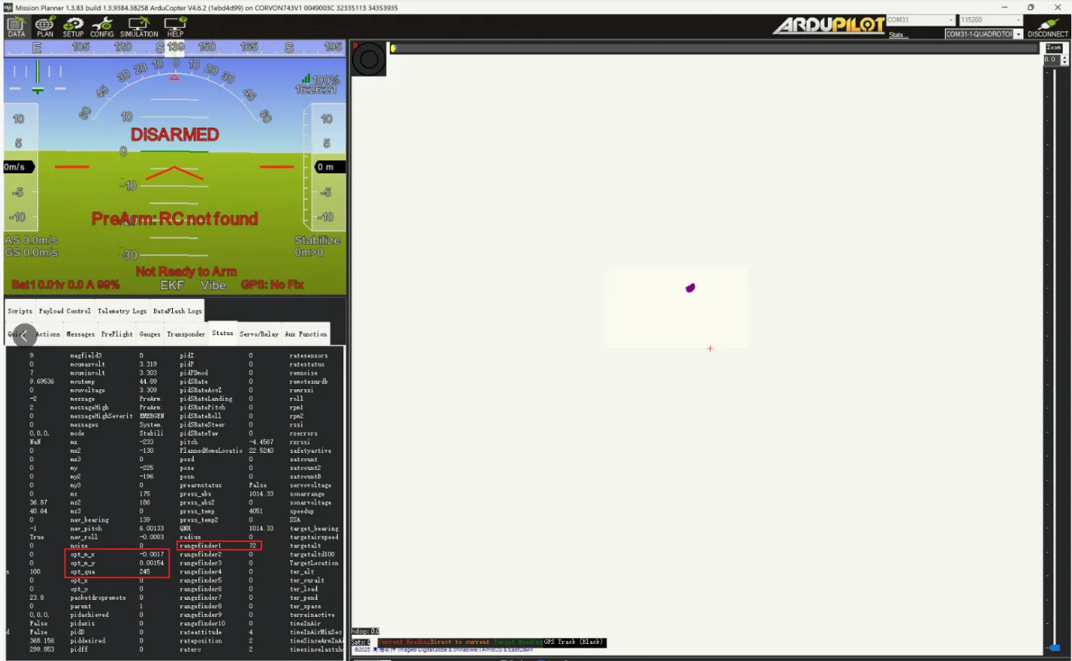This screenshot has height=661, width=1072.
Task: Open the HELP screen
Action: [x=175, y=26]
